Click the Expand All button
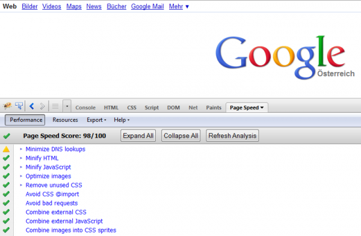 [x=138, y=136]
